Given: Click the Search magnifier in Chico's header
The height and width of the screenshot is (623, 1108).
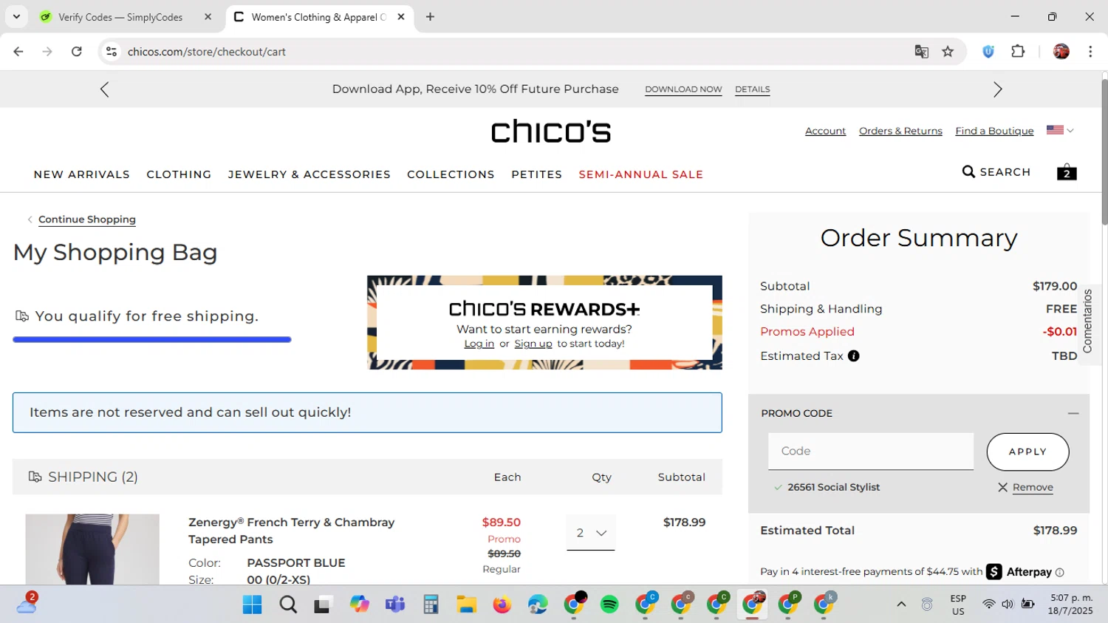Looking at the screenshot, I should 968,172.
